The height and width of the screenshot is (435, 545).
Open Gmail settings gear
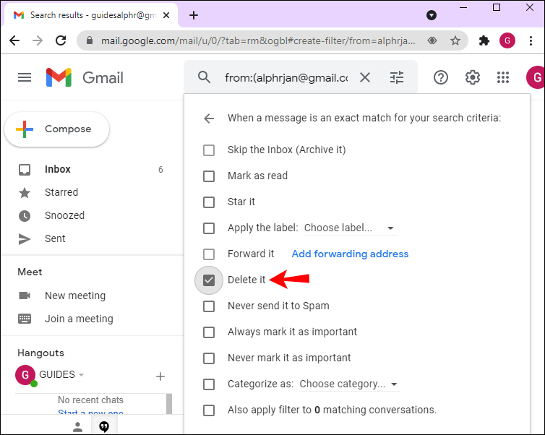click(472, 77)
